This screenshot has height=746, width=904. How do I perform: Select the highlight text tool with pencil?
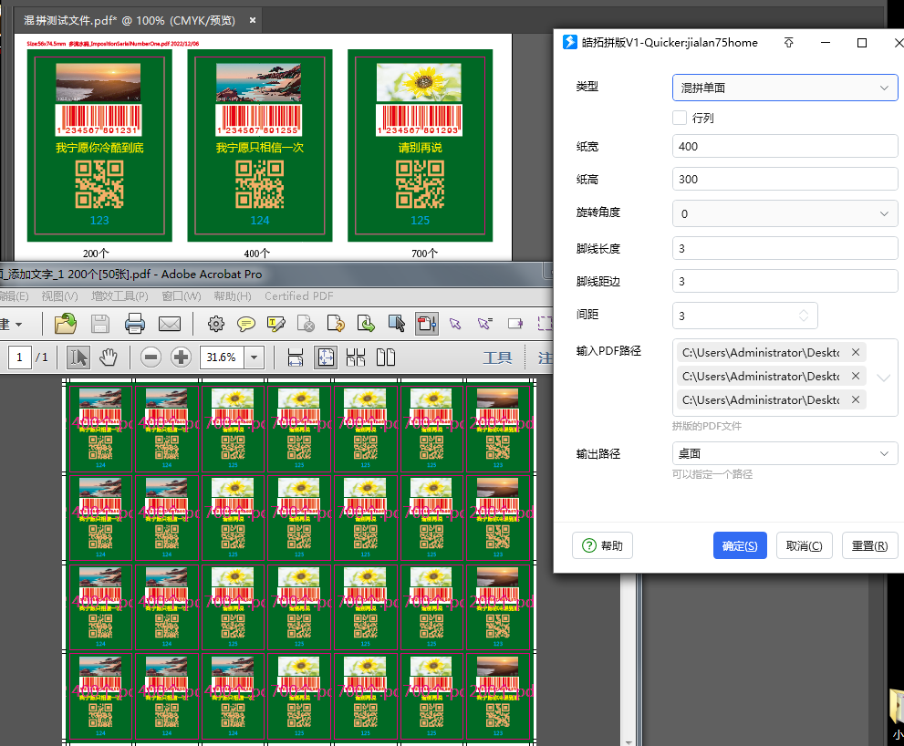276,324
